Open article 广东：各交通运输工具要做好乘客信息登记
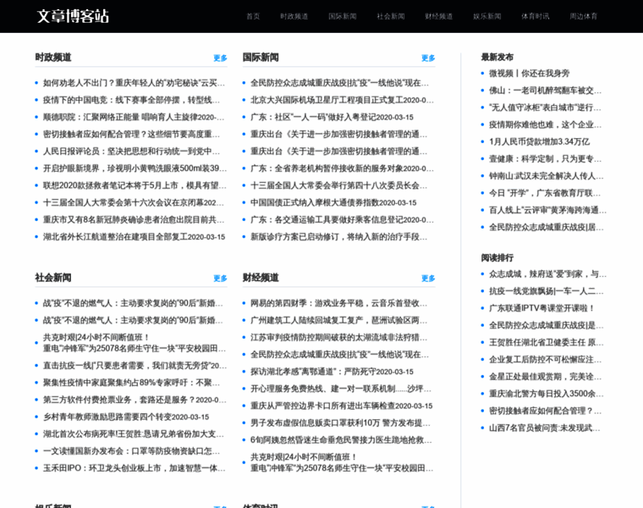 tap(342, 220)
